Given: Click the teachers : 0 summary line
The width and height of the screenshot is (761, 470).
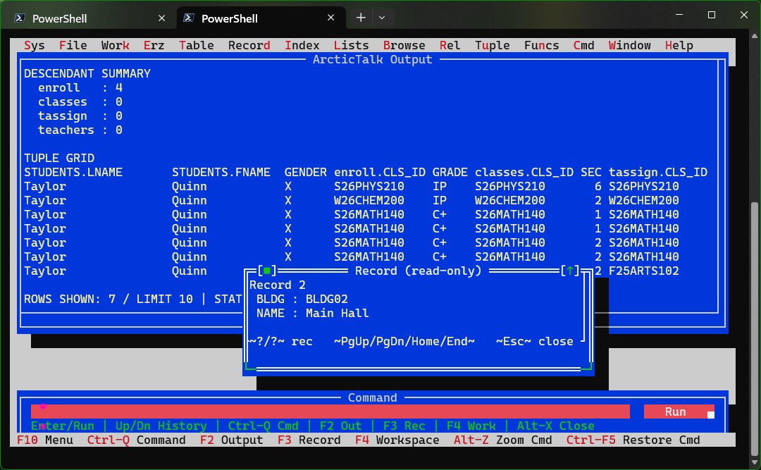Looking at the screenshot, I should [80, 130].
